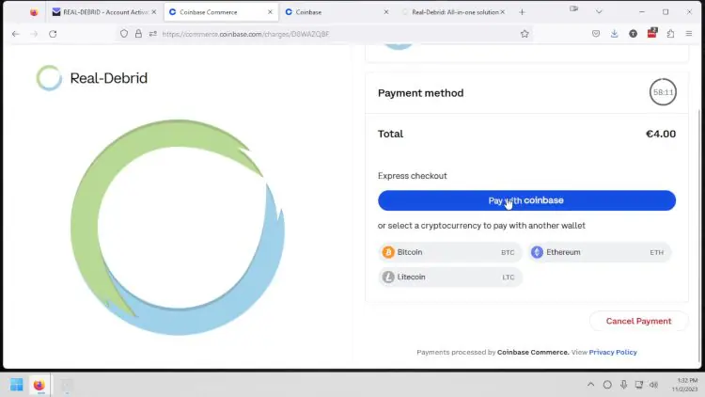Viewport: 705px width, 397px height.
Task: Open the tracking protection shield icon
Action: [x=124, y=34]
